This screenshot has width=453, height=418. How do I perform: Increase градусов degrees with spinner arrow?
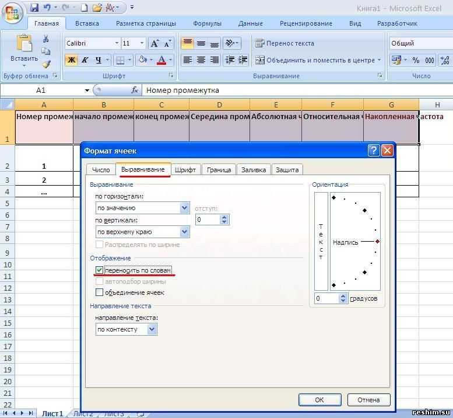[343, 296]
